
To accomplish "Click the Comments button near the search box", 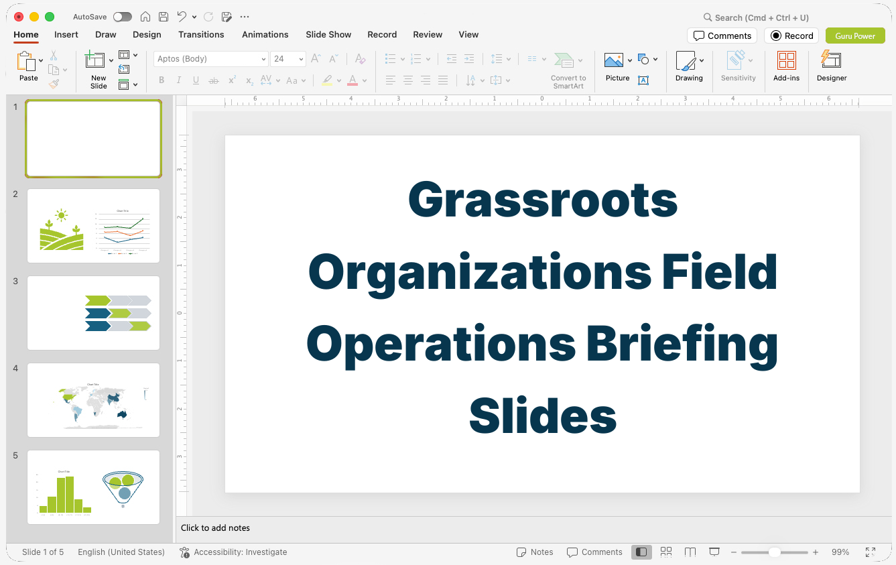I will [722, 36].
